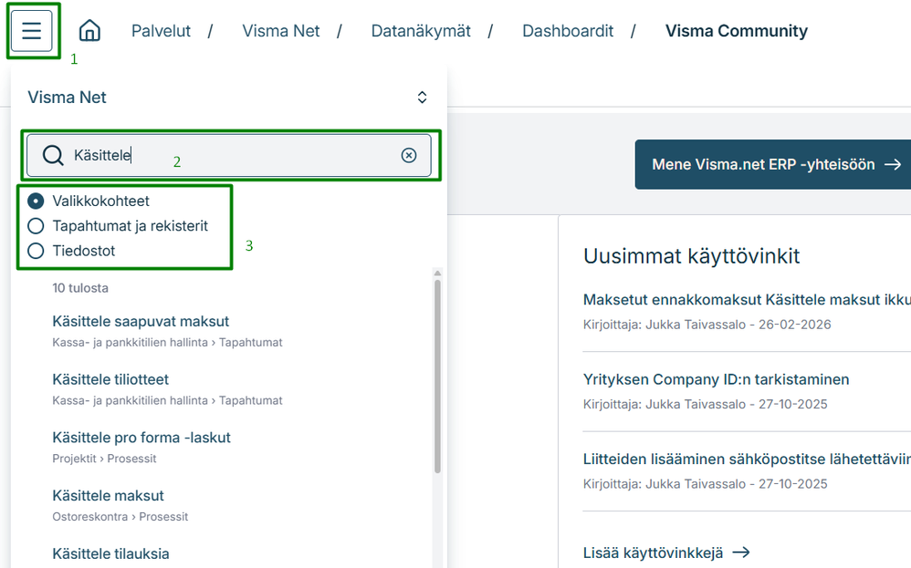Select Tapahtumat ja rekisterit radio button
This screenshot has height=568, width=911.
pos(36,226)
